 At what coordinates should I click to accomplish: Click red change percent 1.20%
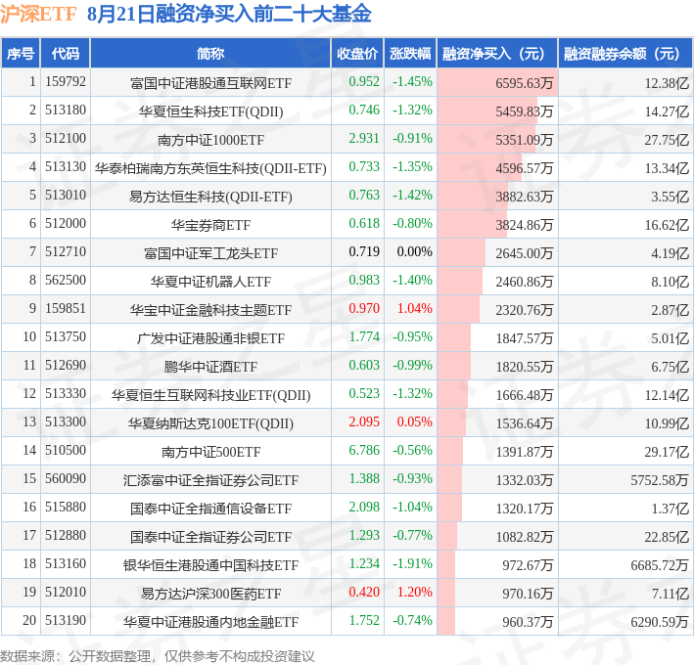(x=414, y=592)
